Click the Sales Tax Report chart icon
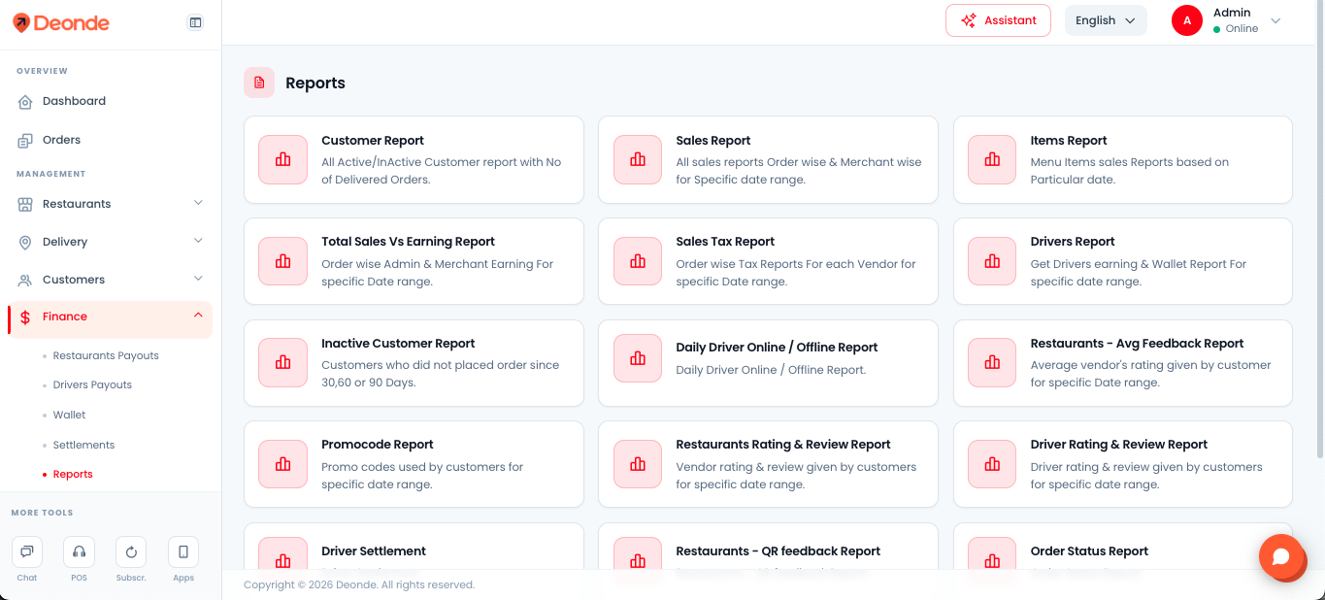 pyautogui.click(x=638, y=261)
